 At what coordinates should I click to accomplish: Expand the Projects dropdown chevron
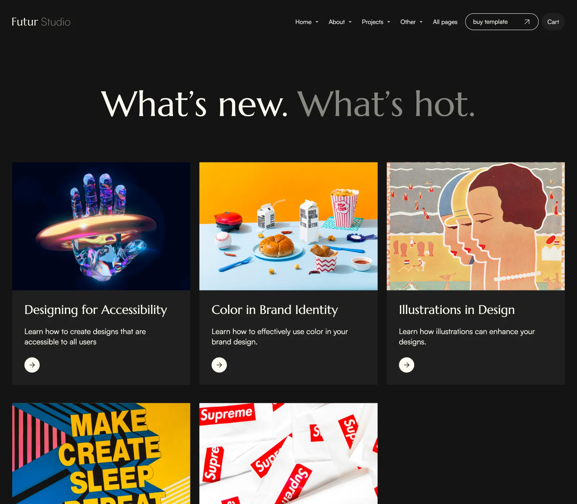(x=389, y=22)
